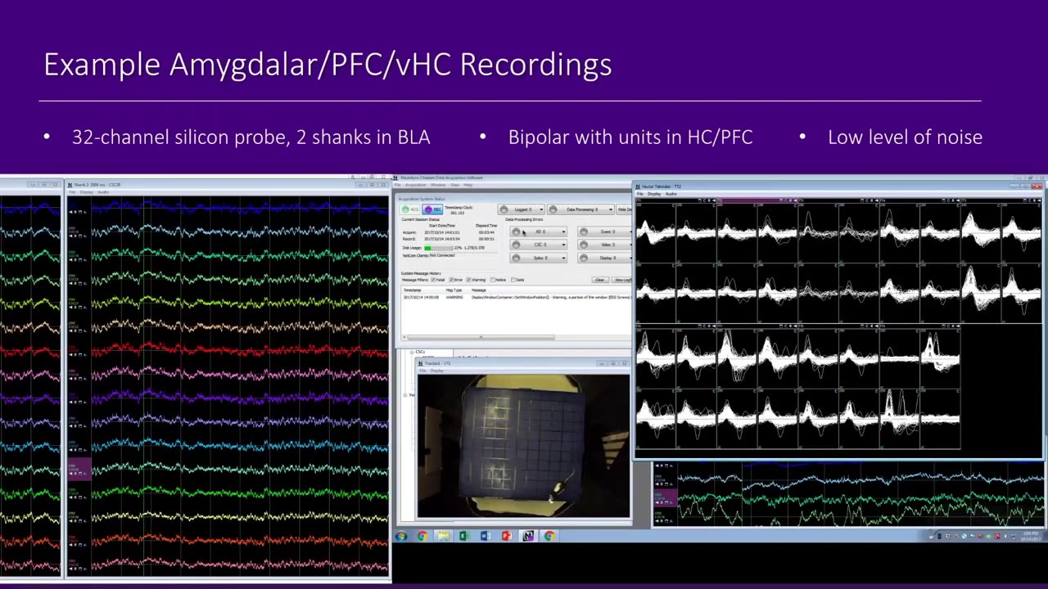Open Cheetah's File menu

coord(397,185)
